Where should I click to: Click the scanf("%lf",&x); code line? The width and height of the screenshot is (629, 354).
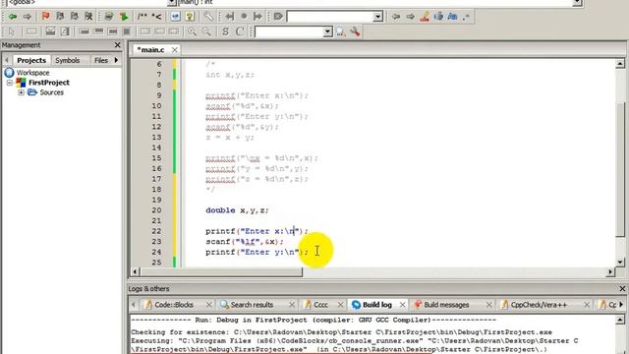[245, 242]
